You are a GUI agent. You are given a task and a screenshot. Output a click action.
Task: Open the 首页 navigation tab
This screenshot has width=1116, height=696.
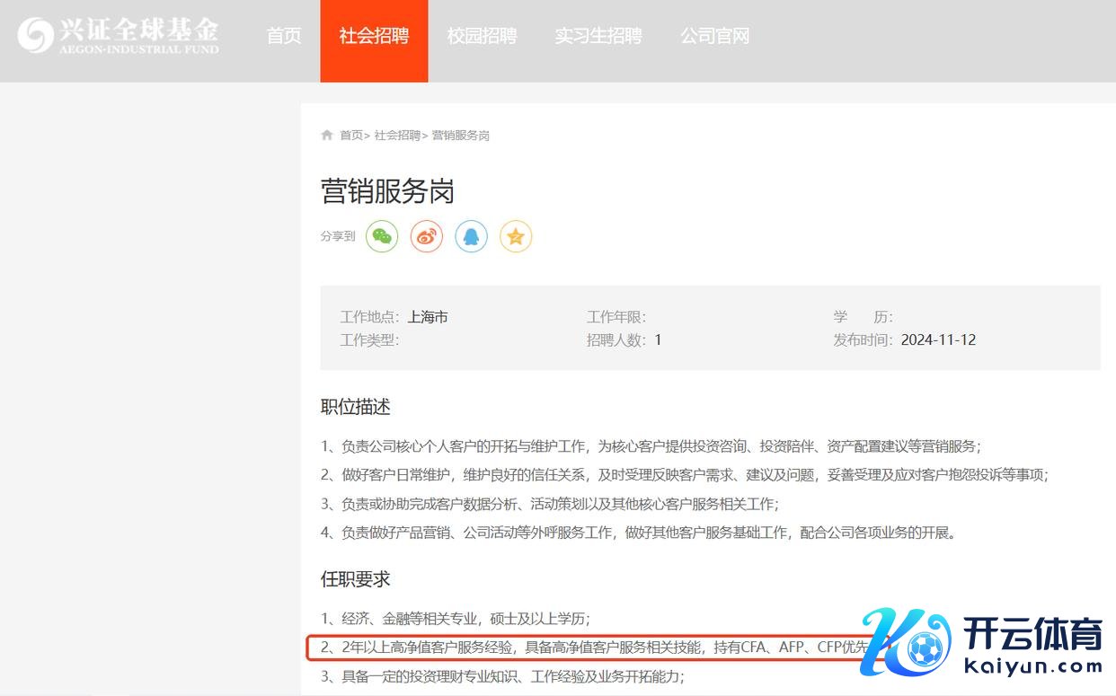click(284, 36)
